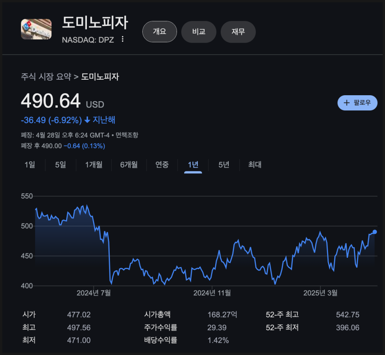Go to the 주식 시장 요약 breadcrumb link
The image size is (385, 355).
pyautogui.click(x=46, y=76)
